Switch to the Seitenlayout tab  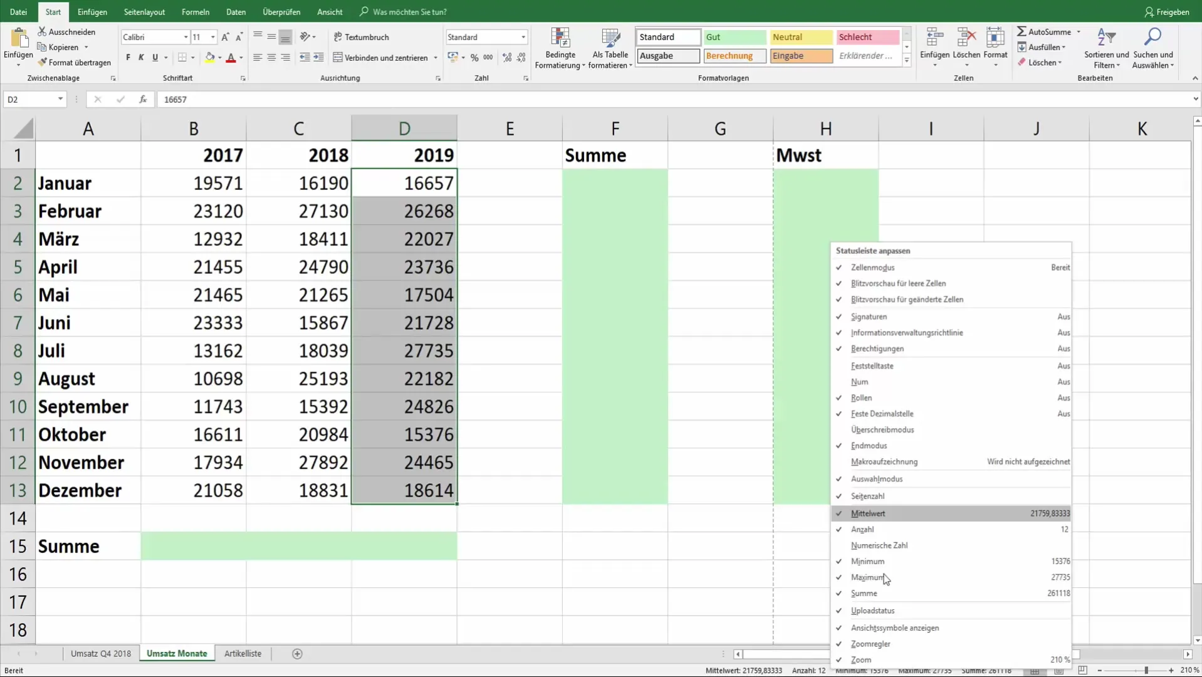(144, 12)
